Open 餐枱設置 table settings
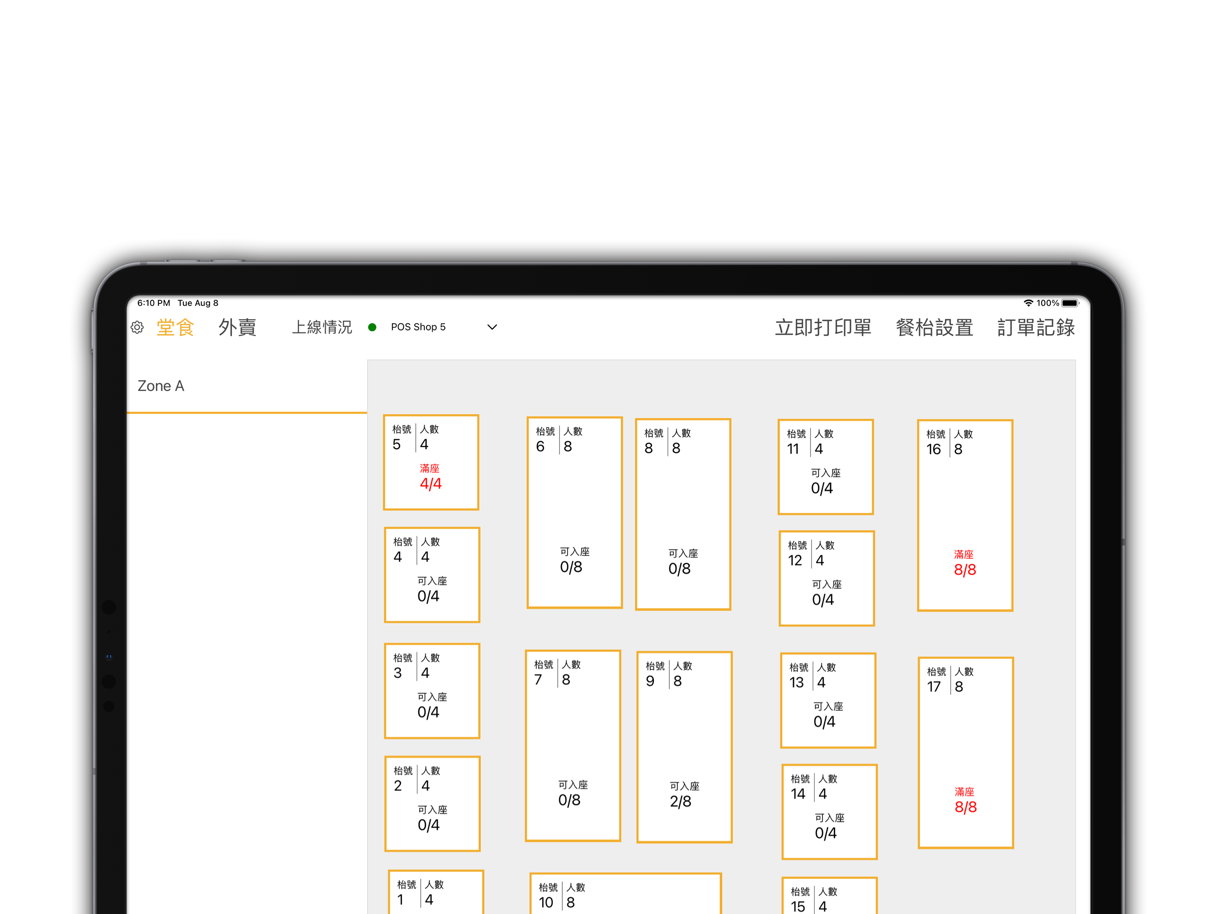 click(x=934, y=328)
